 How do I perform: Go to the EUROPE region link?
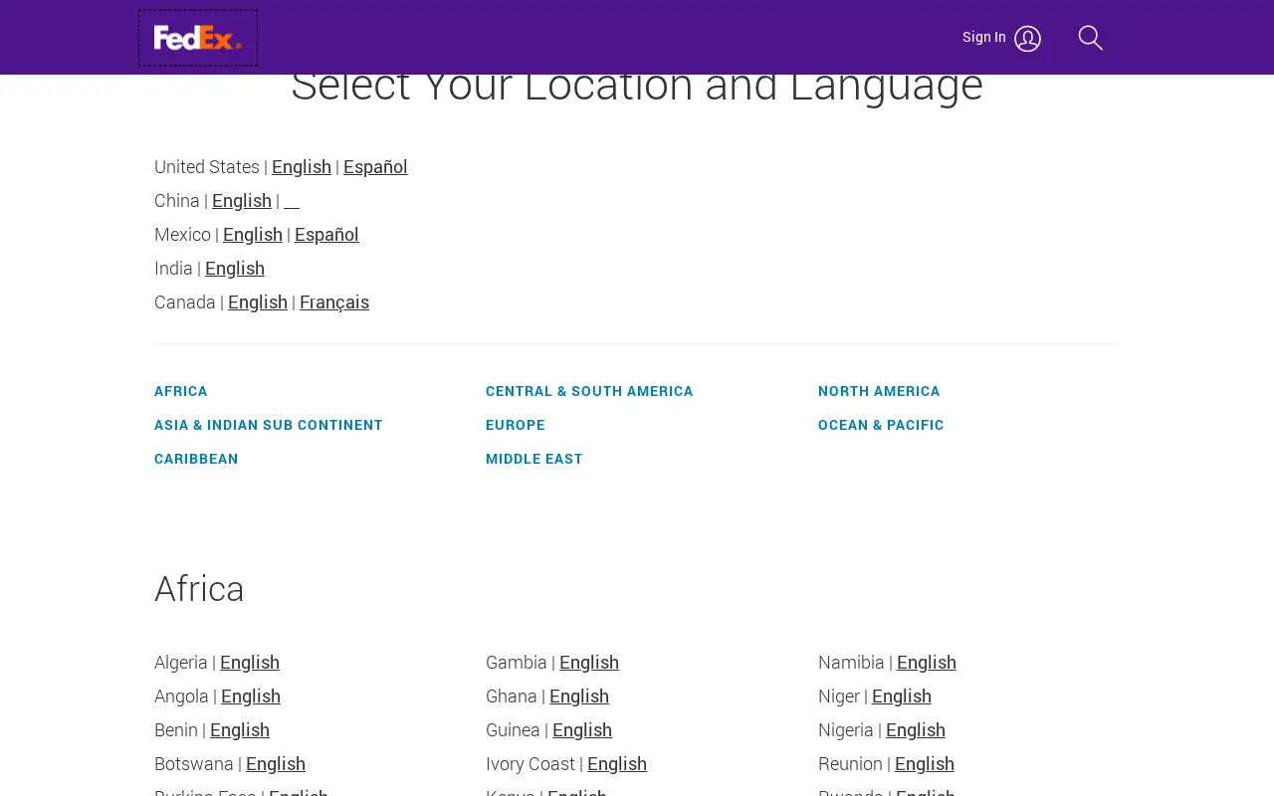tap(516, 425)
